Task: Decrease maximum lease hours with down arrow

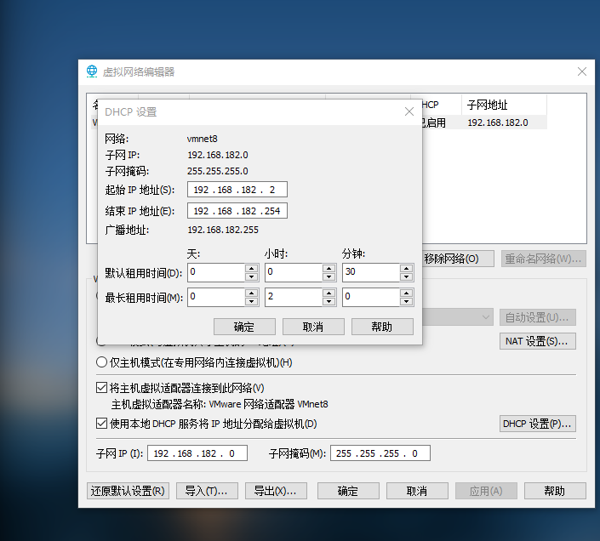Action: pos(329,302)
